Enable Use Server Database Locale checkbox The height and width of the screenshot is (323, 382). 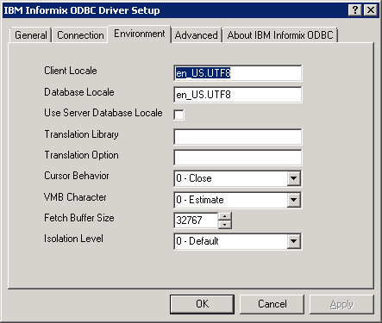(178, 115)
